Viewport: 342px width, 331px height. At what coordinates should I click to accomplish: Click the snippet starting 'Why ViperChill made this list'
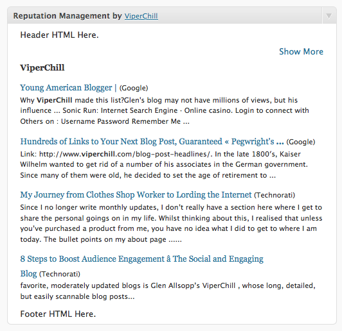(x=165, y=111)
